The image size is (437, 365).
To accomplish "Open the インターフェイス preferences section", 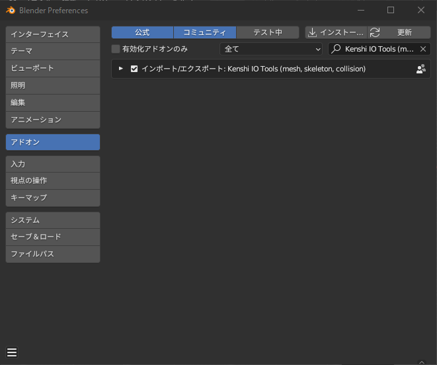I will 53,34.
